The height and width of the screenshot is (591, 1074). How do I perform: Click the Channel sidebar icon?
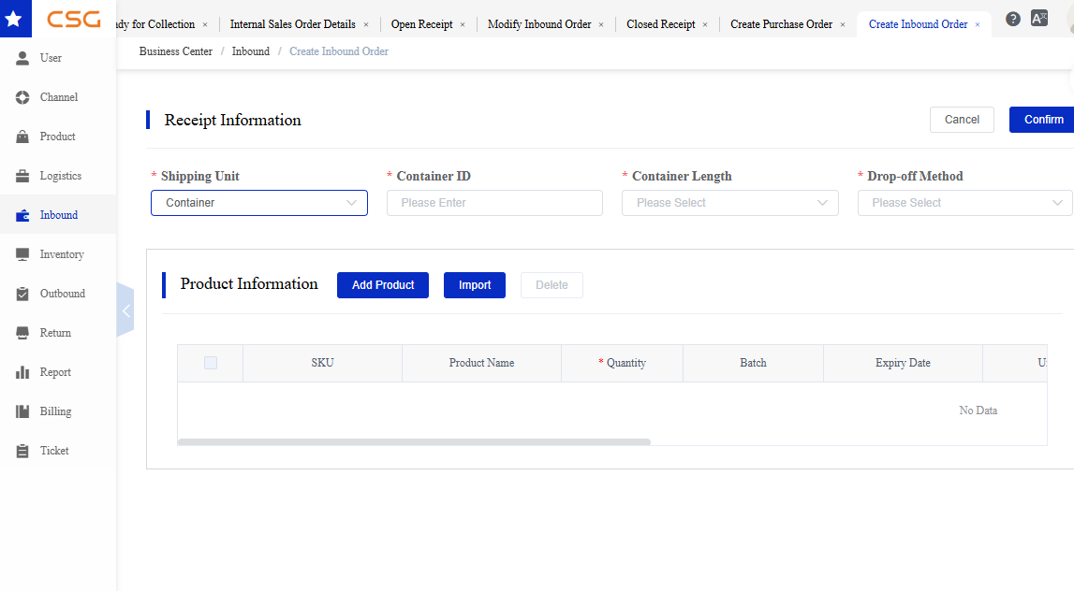tap(22, 97)
